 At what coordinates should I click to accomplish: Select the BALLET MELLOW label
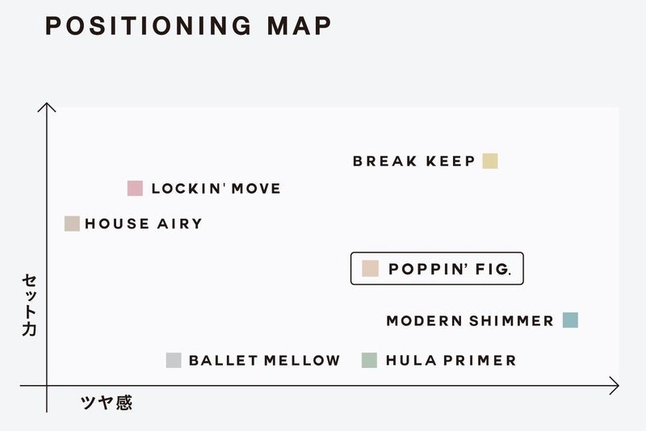pyautogui.click(x=265, y=361)
